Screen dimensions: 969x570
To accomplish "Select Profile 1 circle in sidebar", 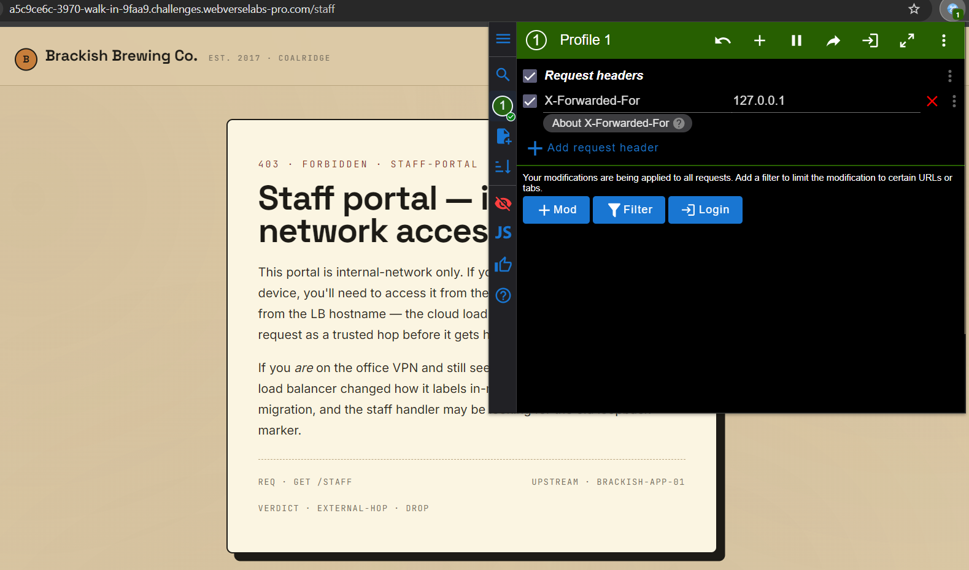I will pyautogui.click(x=503, y=106).
